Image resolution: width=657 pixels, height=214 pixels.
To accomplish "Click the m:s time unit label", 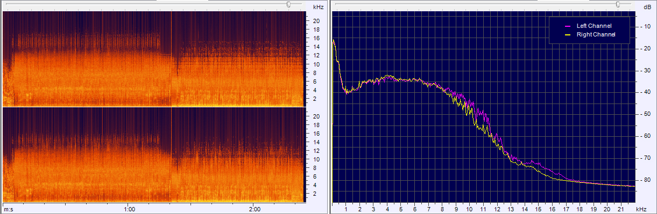I will click(x=8, y=209).
